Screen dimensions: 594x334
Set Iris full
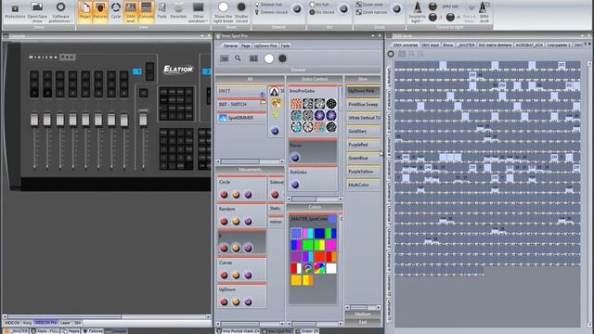click(x=319, y=5)
